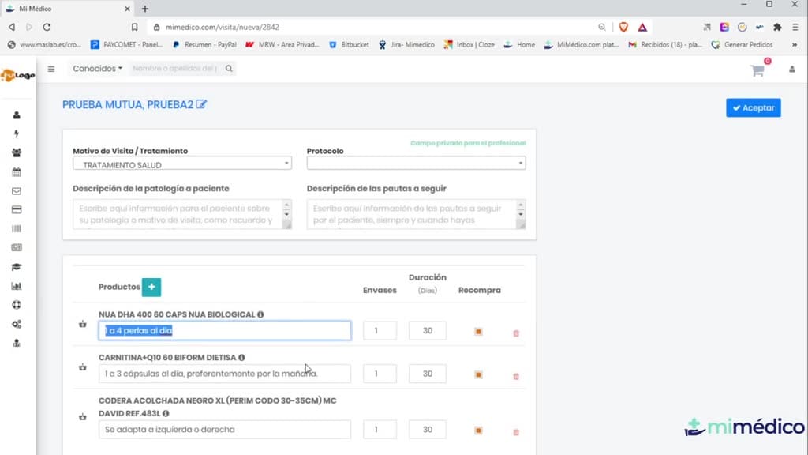Open browser extensions puzzle icon
808x455 pixels.
777,27
